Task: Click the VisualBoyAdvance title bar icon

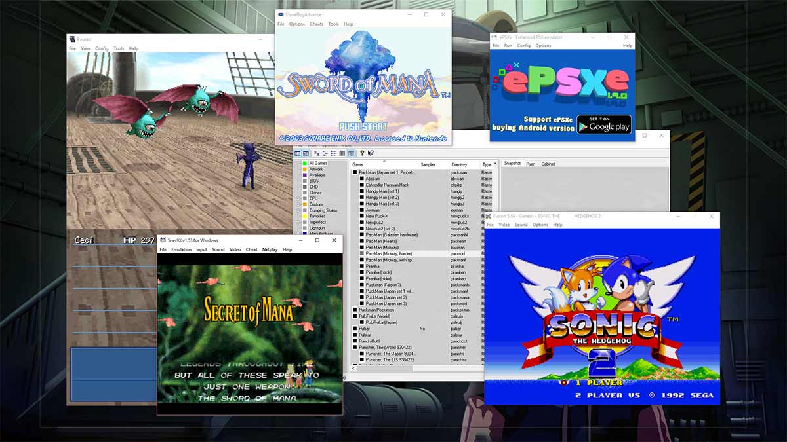Action: pos(281,14)
